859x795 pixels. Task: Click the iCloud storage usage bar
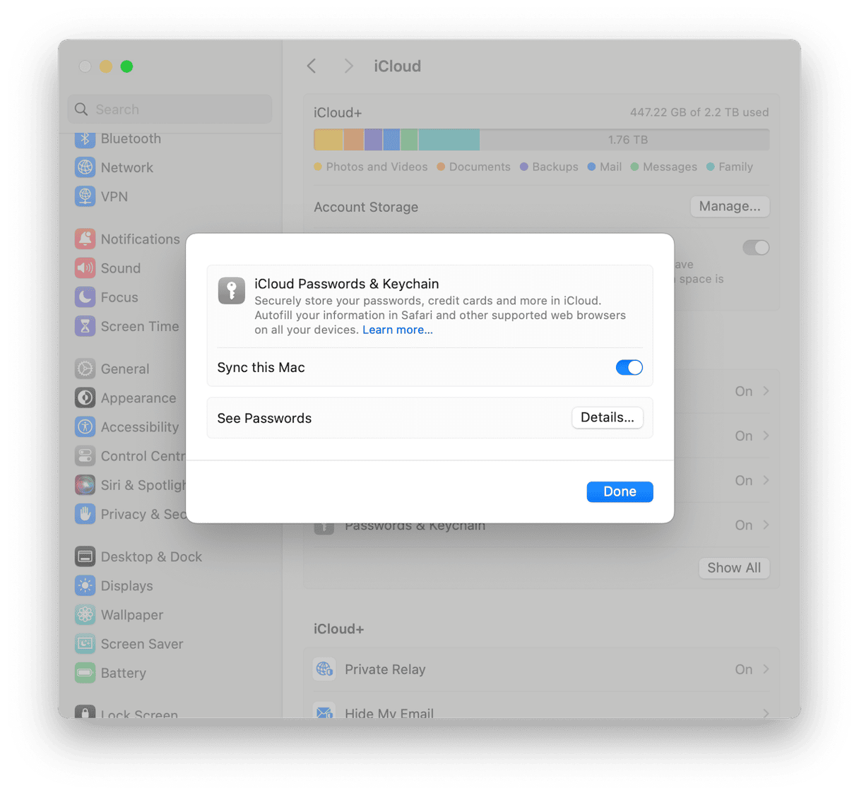click(x=541, y=140)
